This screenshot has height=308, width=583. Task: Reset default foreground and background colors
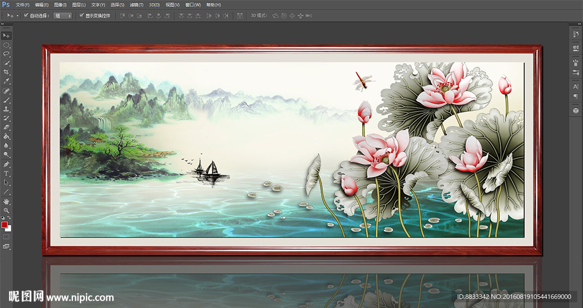3,218
